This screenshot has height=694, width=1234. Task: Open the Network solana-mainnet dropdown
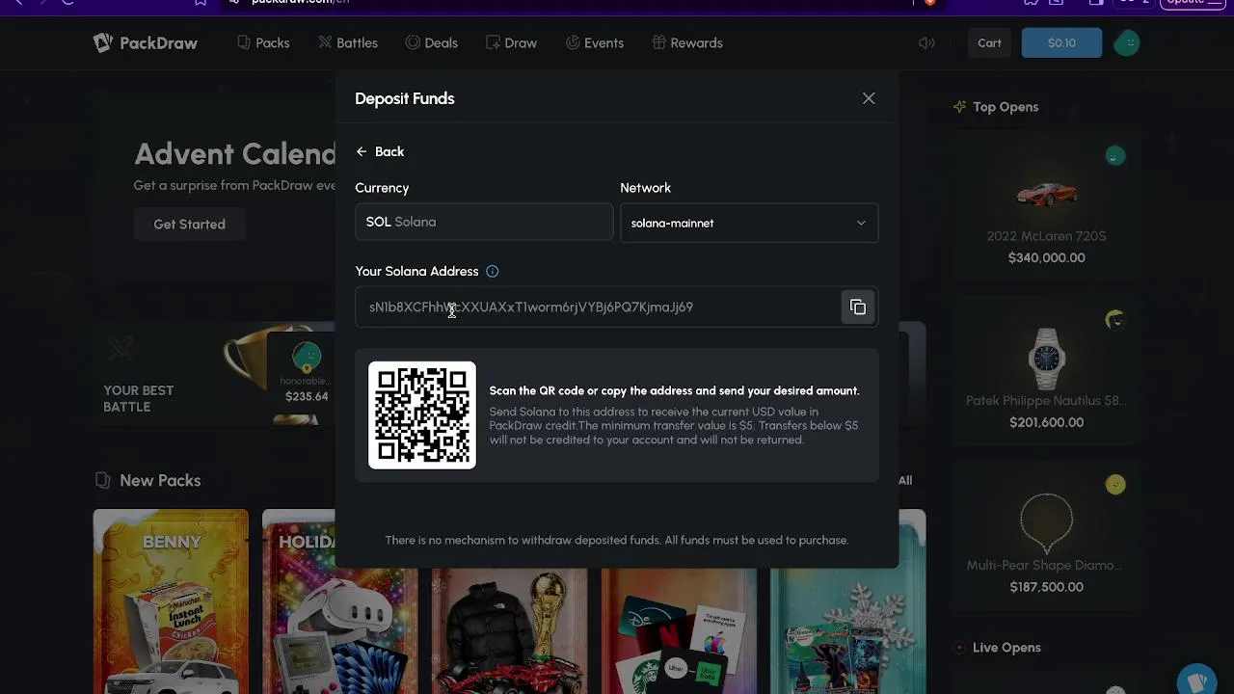pyautogui.click(x=749, y=223)
